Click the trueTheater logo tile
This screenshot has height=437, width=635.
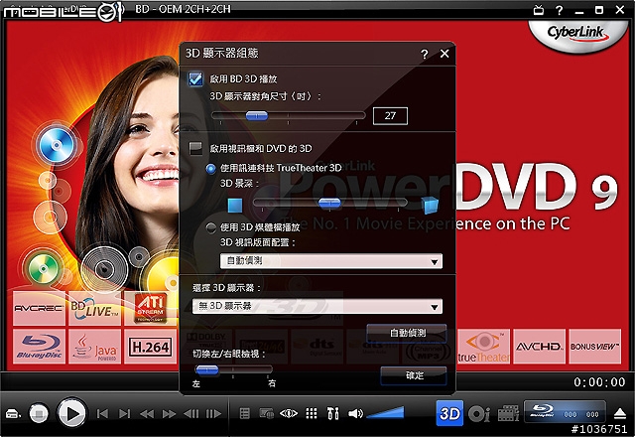(483, 347)
